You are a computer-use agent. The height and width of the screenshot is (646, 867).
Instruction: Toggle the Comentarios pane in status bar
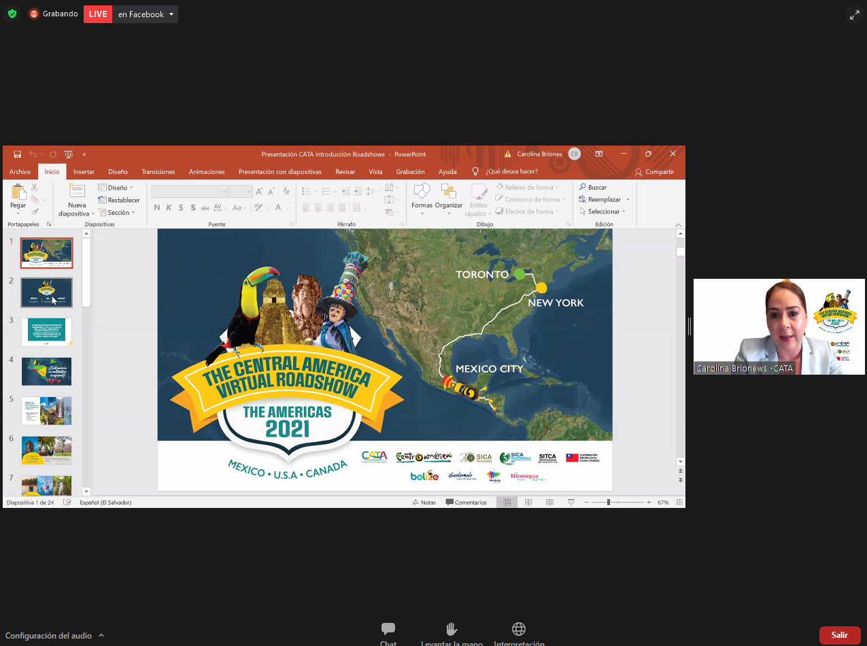pyautogui.click(x=466, y=503)
